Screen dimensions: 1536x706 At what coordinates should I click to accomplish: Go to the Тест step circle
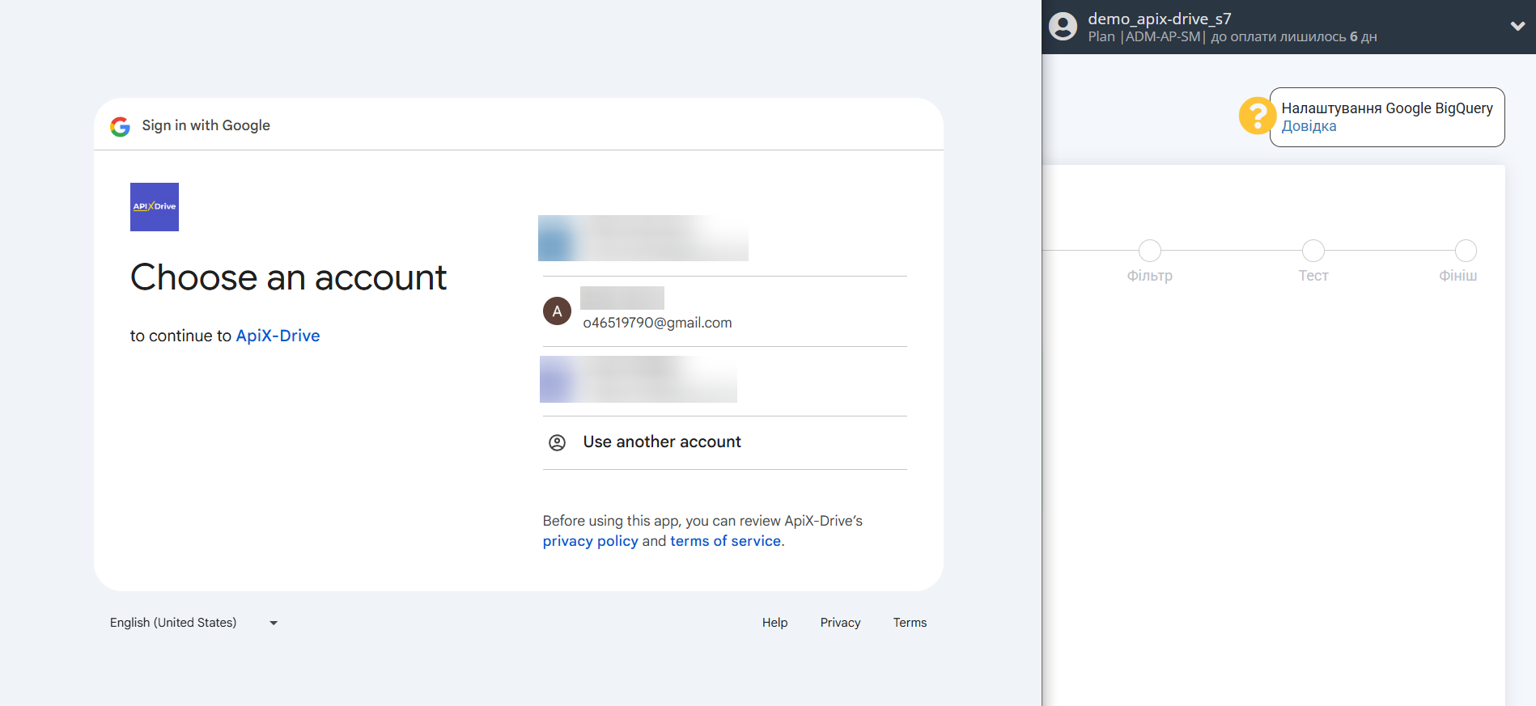coord(1313,251)
